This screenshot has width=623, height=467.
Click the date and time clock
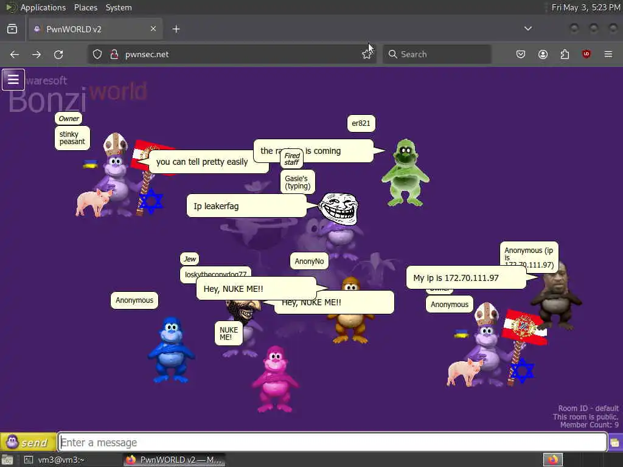586,7
